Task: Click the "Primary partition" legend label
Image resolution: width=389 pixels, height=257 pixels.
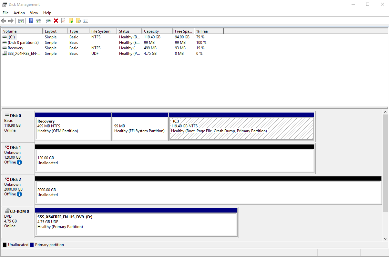Action: (x=49, y=245)
